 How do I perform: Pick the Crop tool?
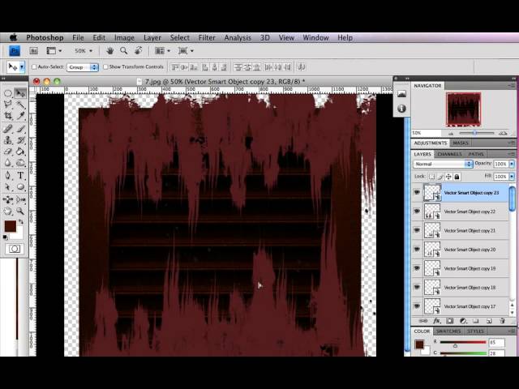(x=8, y=116)
